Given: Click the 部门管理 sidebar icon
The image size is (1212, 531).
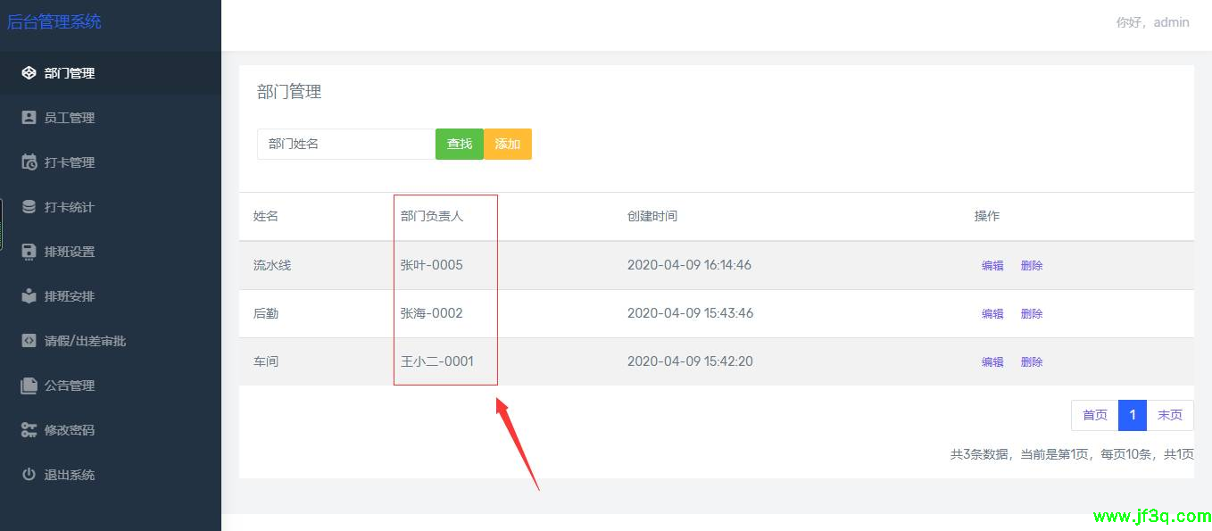Looking at the screenshot, I should (x=29, y=73).
